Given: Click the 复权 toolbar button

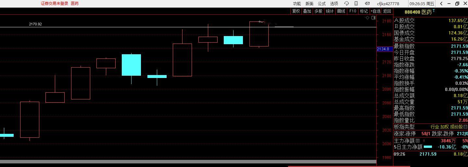Looking at the screenshot, I should click(296, 11).
